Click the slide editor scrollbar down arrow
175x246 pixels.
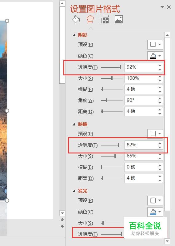62,213
